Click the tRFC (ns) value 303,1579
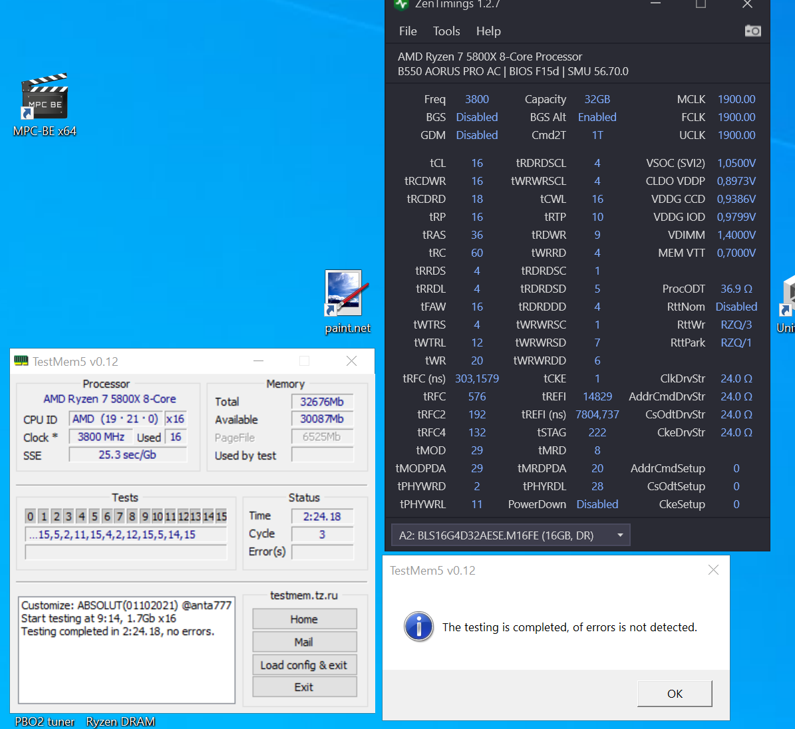795x729 pixels. [x=476, y=378]
